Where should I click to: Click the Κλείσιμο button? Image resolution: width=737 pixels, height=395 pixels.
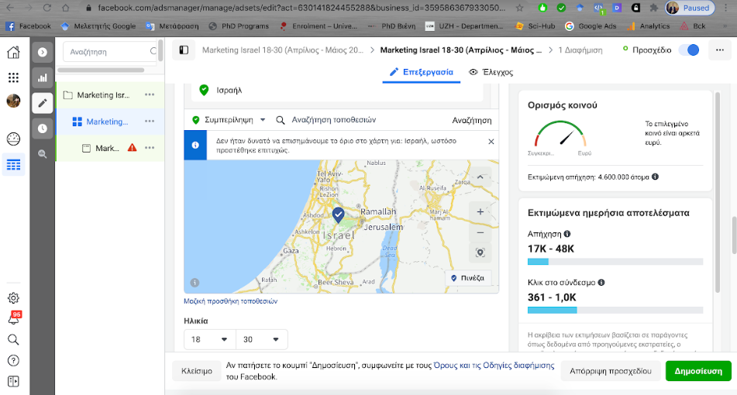point(197,371)
